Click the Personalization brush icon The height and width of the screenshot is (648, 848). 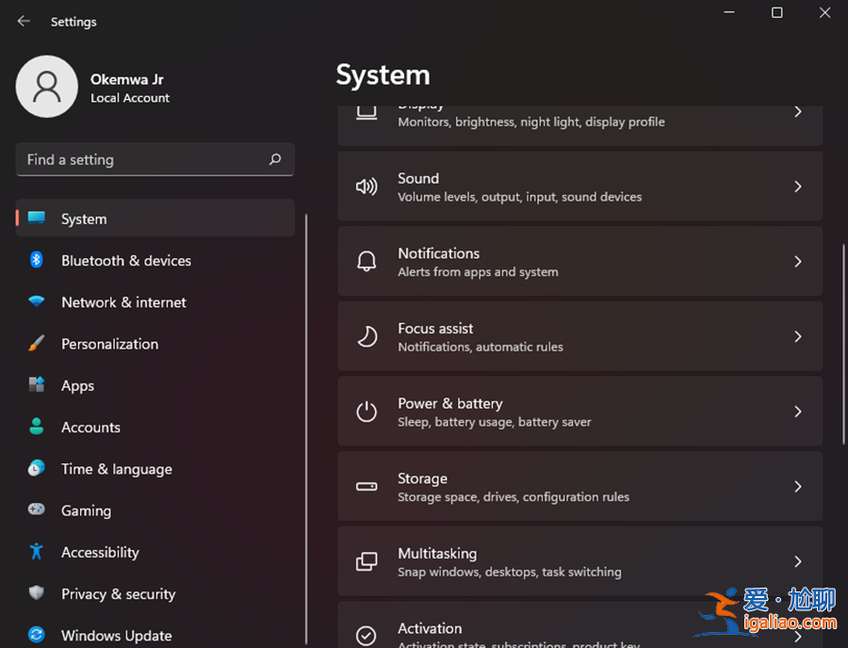pyautogui.click(x=35, y=344)
